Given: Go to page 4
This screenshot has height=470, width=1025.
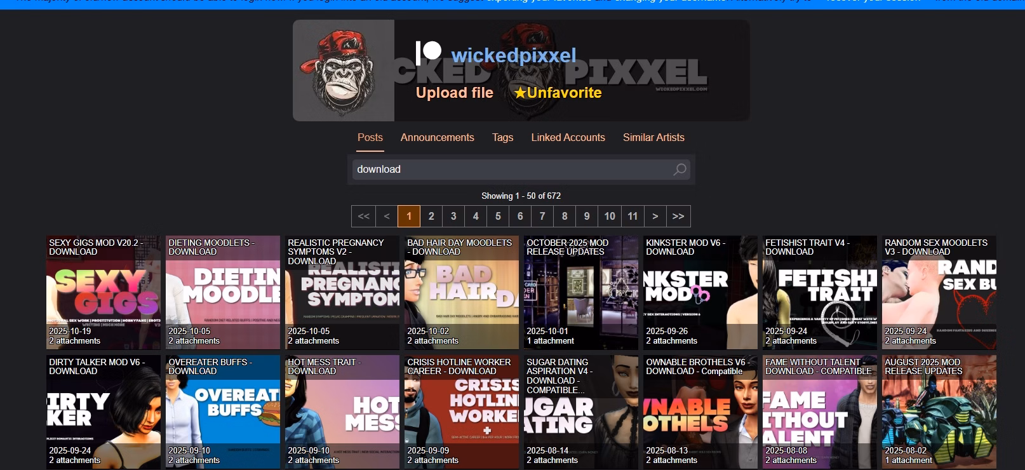Looking at the screenshot, I should pos(476,216).
